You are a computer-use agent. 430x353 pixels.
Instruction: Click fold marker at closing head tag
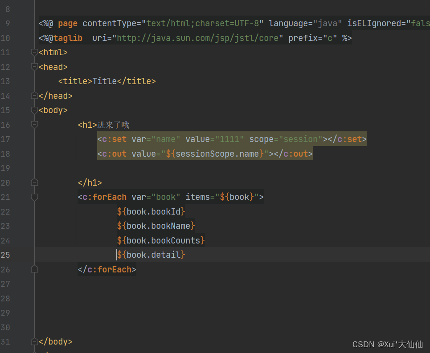click(34, 96)
